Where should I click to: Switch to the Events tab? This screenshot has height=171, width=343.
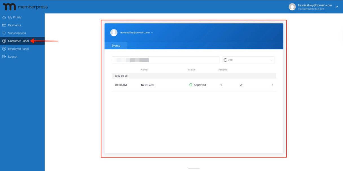(116, 45)
